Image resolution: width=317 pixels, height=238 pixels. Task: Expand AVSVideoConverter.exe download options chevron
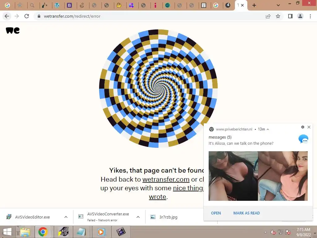(138, 217)
